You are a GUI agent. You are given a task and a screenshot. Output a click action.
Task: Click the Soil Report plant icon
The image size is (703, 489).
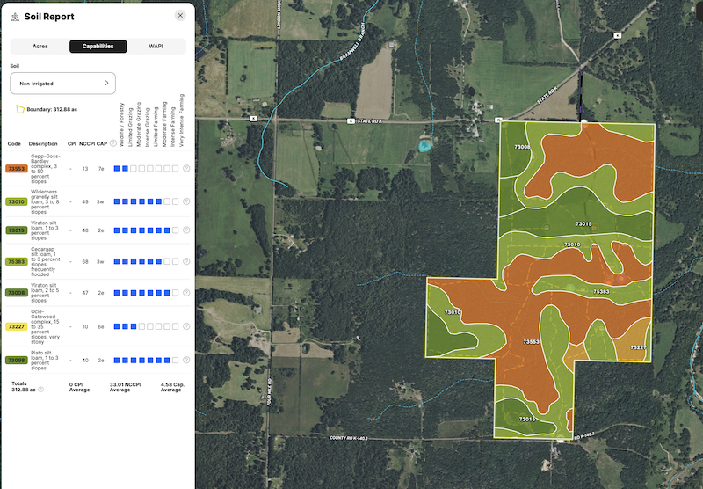[x=14, y=16]
